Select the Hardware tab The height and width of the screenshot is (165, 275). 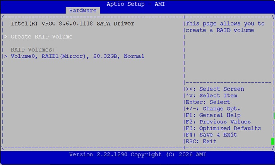tap(83, 10)
